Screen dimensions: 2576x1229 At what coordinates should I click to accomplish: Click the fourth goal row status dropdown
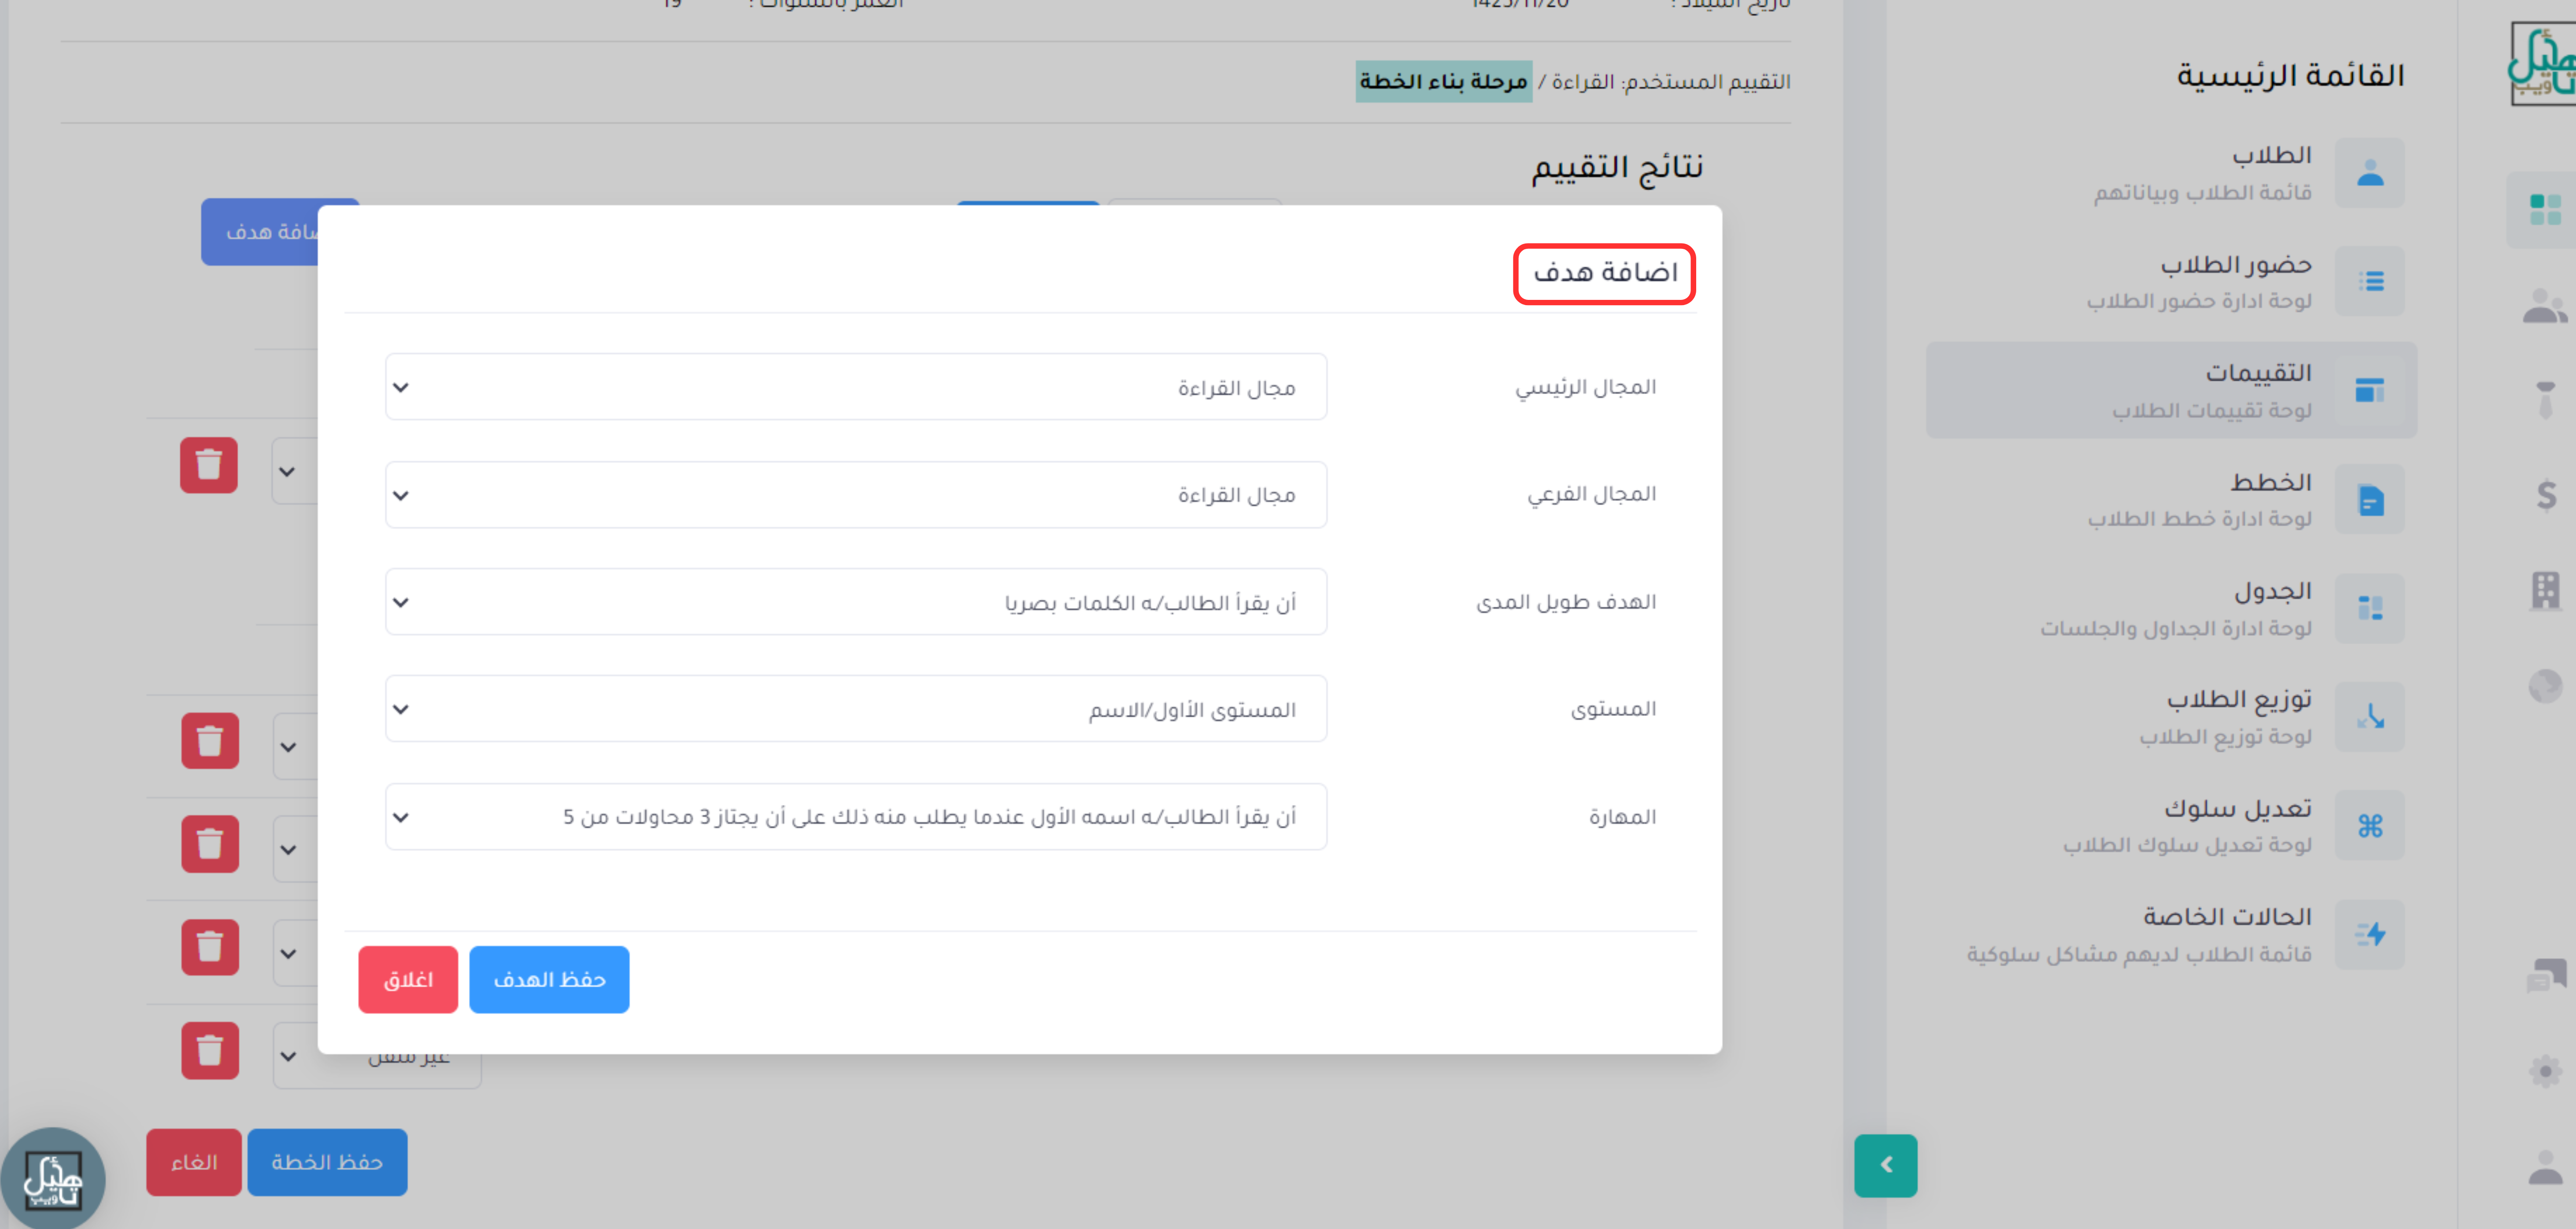point(296,953)
